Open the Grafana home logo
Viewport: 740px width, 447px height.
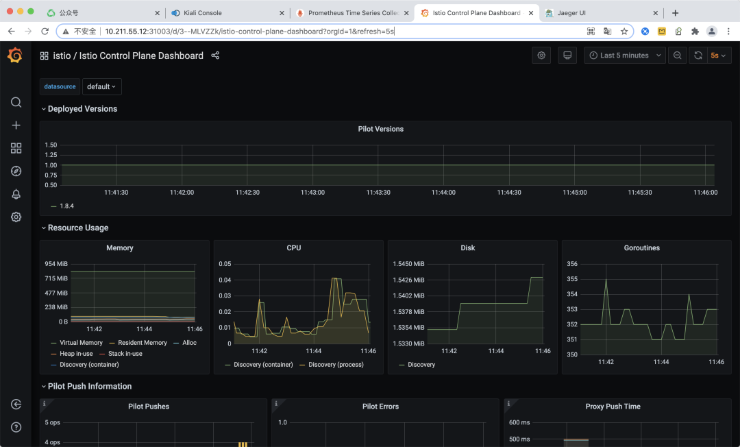click(x=15, y=56)
